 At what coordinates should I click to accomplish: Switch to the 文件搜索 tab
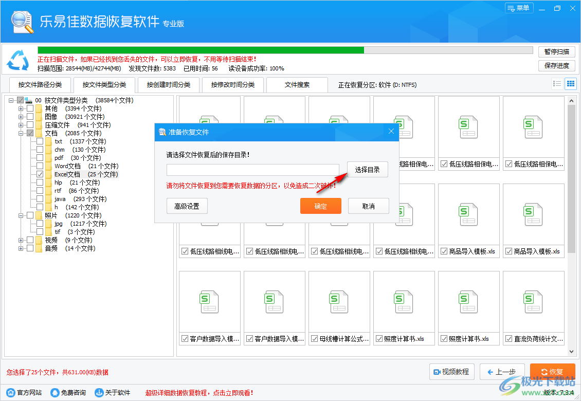pyautogui.click(x=297, y=84)
